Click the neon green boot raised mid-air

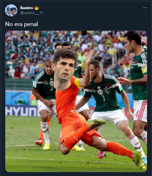(95, 123)
